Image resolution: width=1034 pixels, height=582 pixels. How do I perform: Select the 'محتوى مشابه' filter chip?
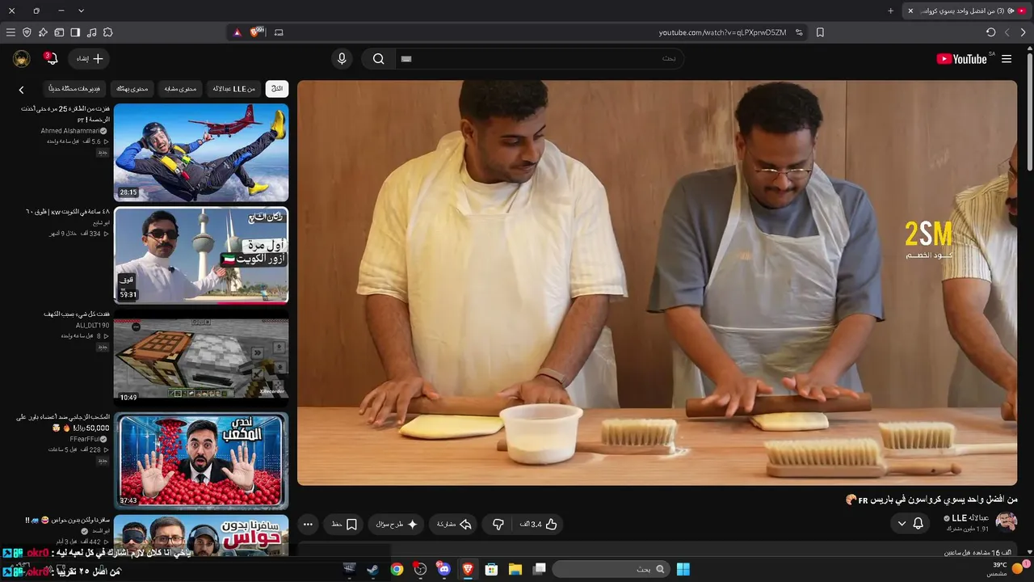pyautogui.click(x=181, y=89)
